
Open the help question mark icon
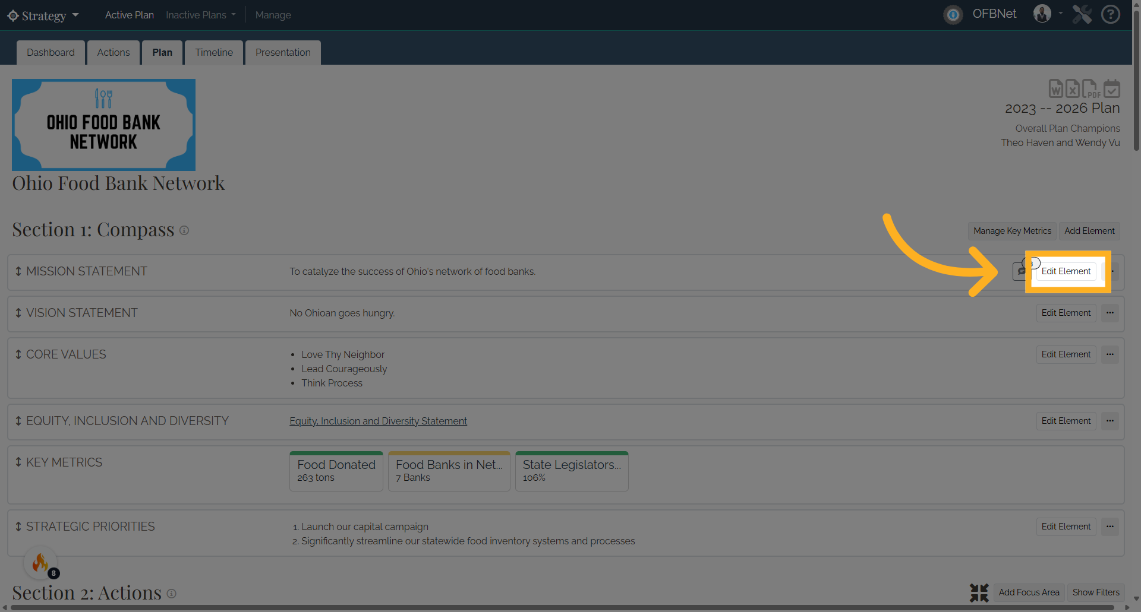1111,14
